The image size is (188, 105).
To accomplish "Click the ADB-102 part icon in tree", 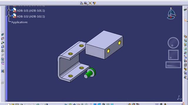I will point(14,16).
